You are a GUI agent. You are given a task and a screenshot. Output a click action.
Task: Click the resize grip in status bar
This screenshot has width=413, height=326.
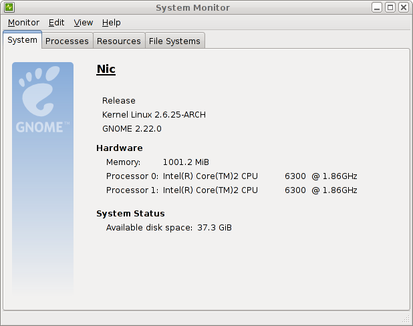click(x=406, y=319)
